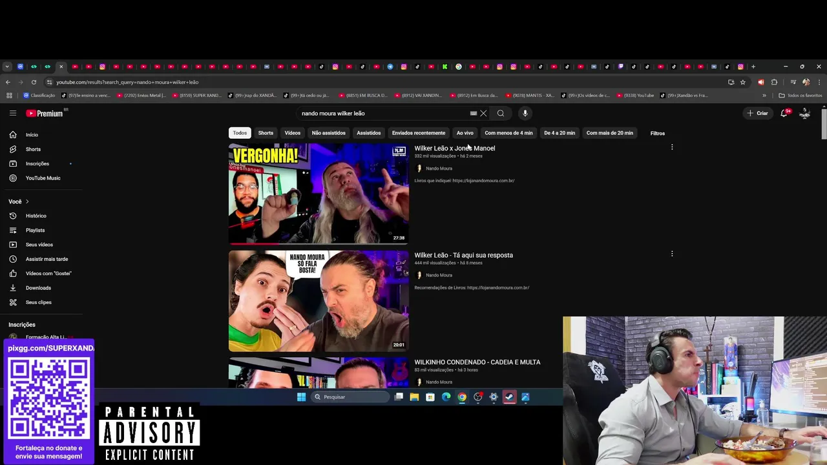Viewport: 827px width, 465px height.
Task: Open more options for Tá aqui sua resposta
Action: coord(672,254)
